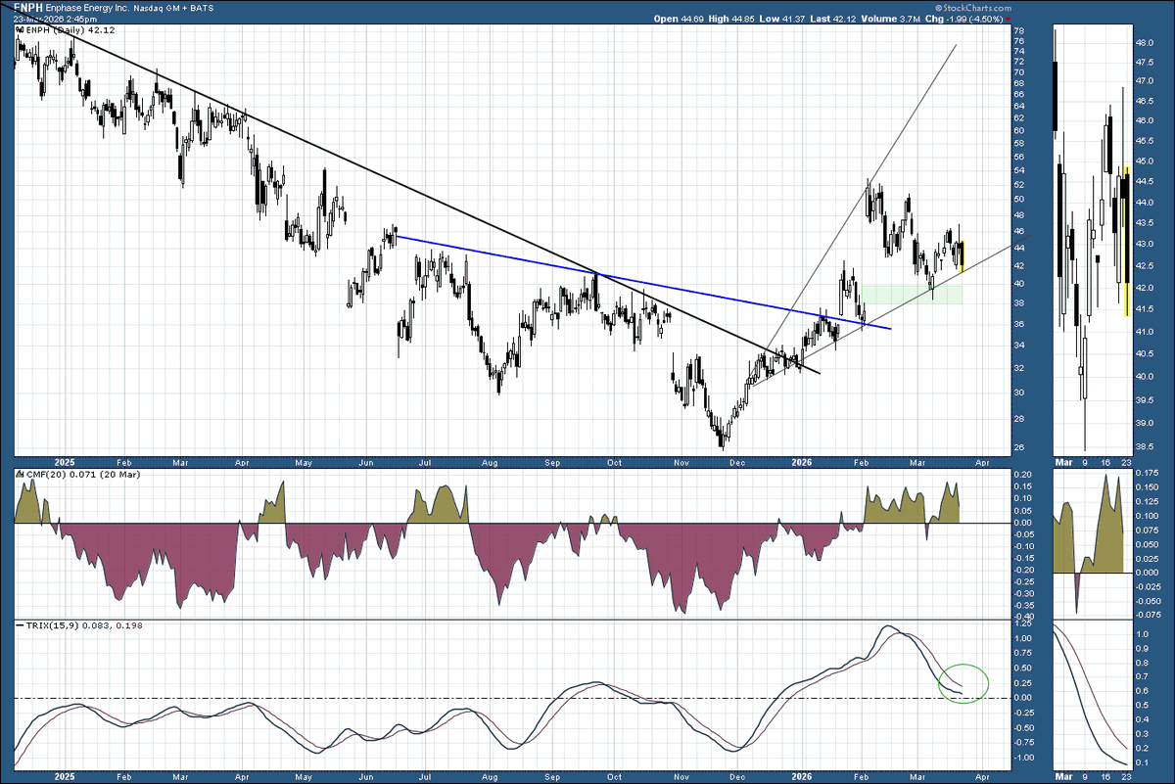Click the yellow-highlighted candle in the zoomed price panel

coord(1126,242)
